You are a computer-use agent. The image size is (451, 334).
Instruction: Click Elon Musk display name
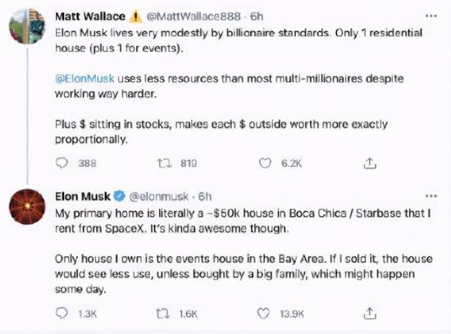(83, 197)
